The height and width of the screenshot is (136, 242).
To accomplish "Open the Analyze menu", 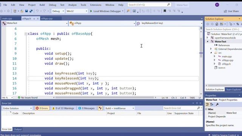I will click(x=72, y=5).
